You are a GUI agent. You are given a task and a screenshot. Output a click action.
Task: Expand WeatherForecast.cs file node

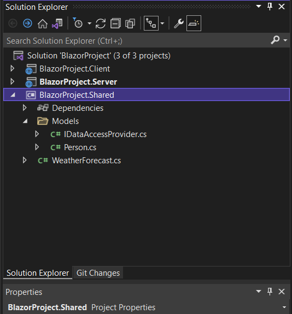[25, 160]
